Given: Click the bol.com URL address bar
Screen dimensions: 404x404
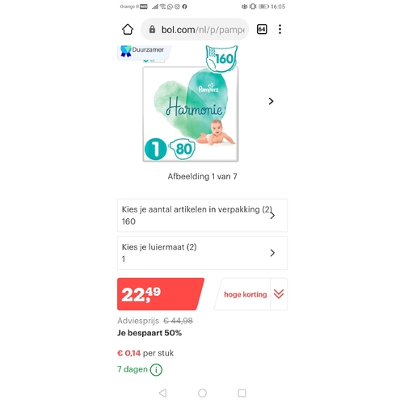Looking at the screenshot, I should [x=195, y=29].
